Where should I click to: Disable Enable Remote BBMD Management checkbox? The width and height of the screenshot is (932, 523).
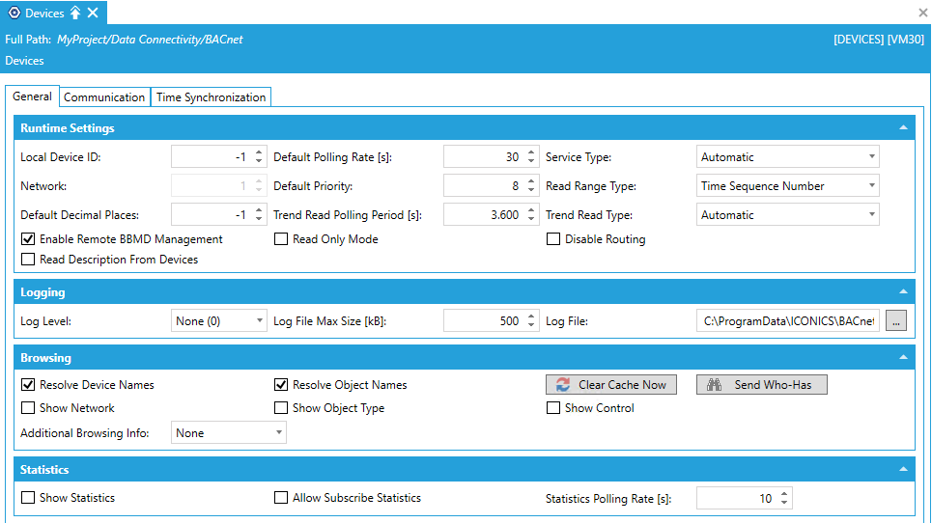tap(28, 239)
